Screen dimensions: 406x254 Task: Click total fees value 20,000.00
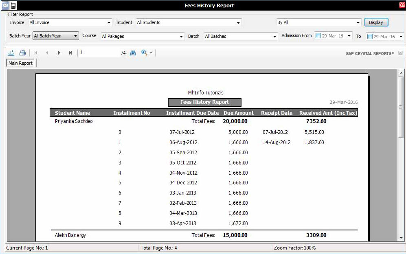235,121
